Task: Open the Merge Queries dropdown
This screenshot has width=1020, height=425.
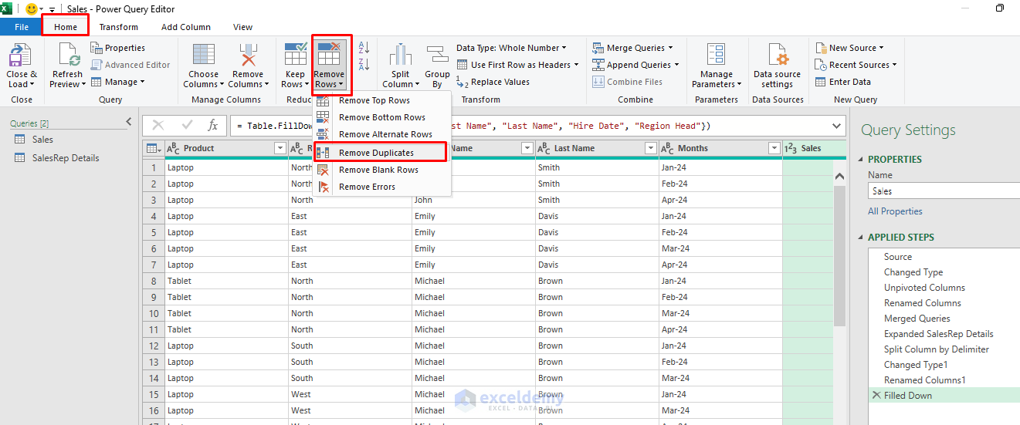Action: [632, 48]
